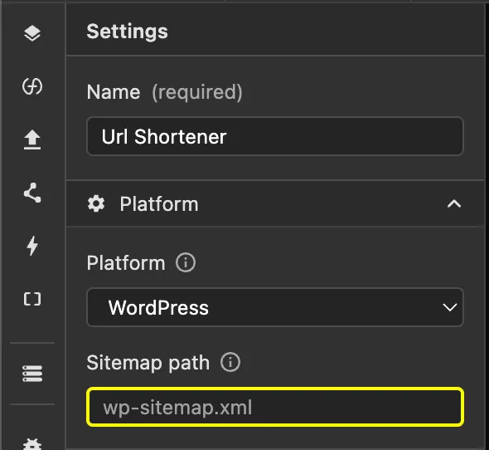Click the bug icon at sidebar bottom
The width and height of the screenshot is (489, 450).
(32, 444)
